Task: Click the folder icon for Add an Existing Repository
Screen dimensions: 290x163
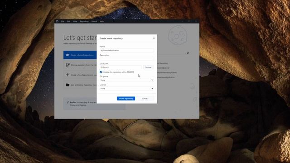Action: pyautogui.click(x=68, y=85)
